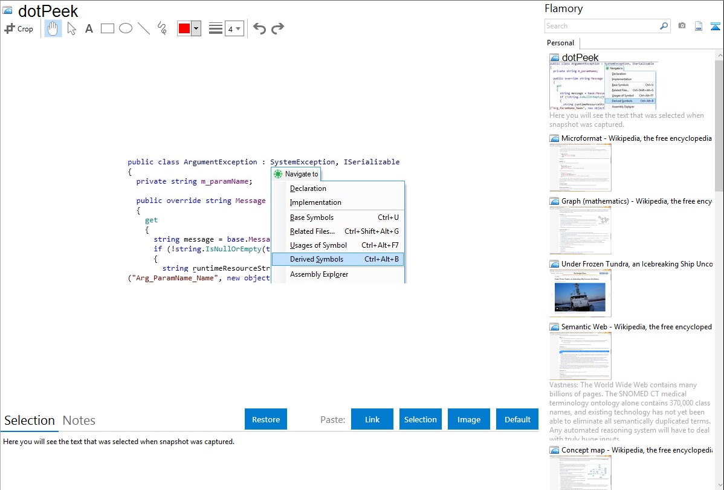Paste as Selection button
The height and width of the screenshot is (490, 724).
point(420,419)
